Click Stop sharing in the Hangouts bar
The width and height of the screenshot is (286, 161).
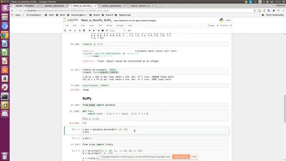coord(181,157)
